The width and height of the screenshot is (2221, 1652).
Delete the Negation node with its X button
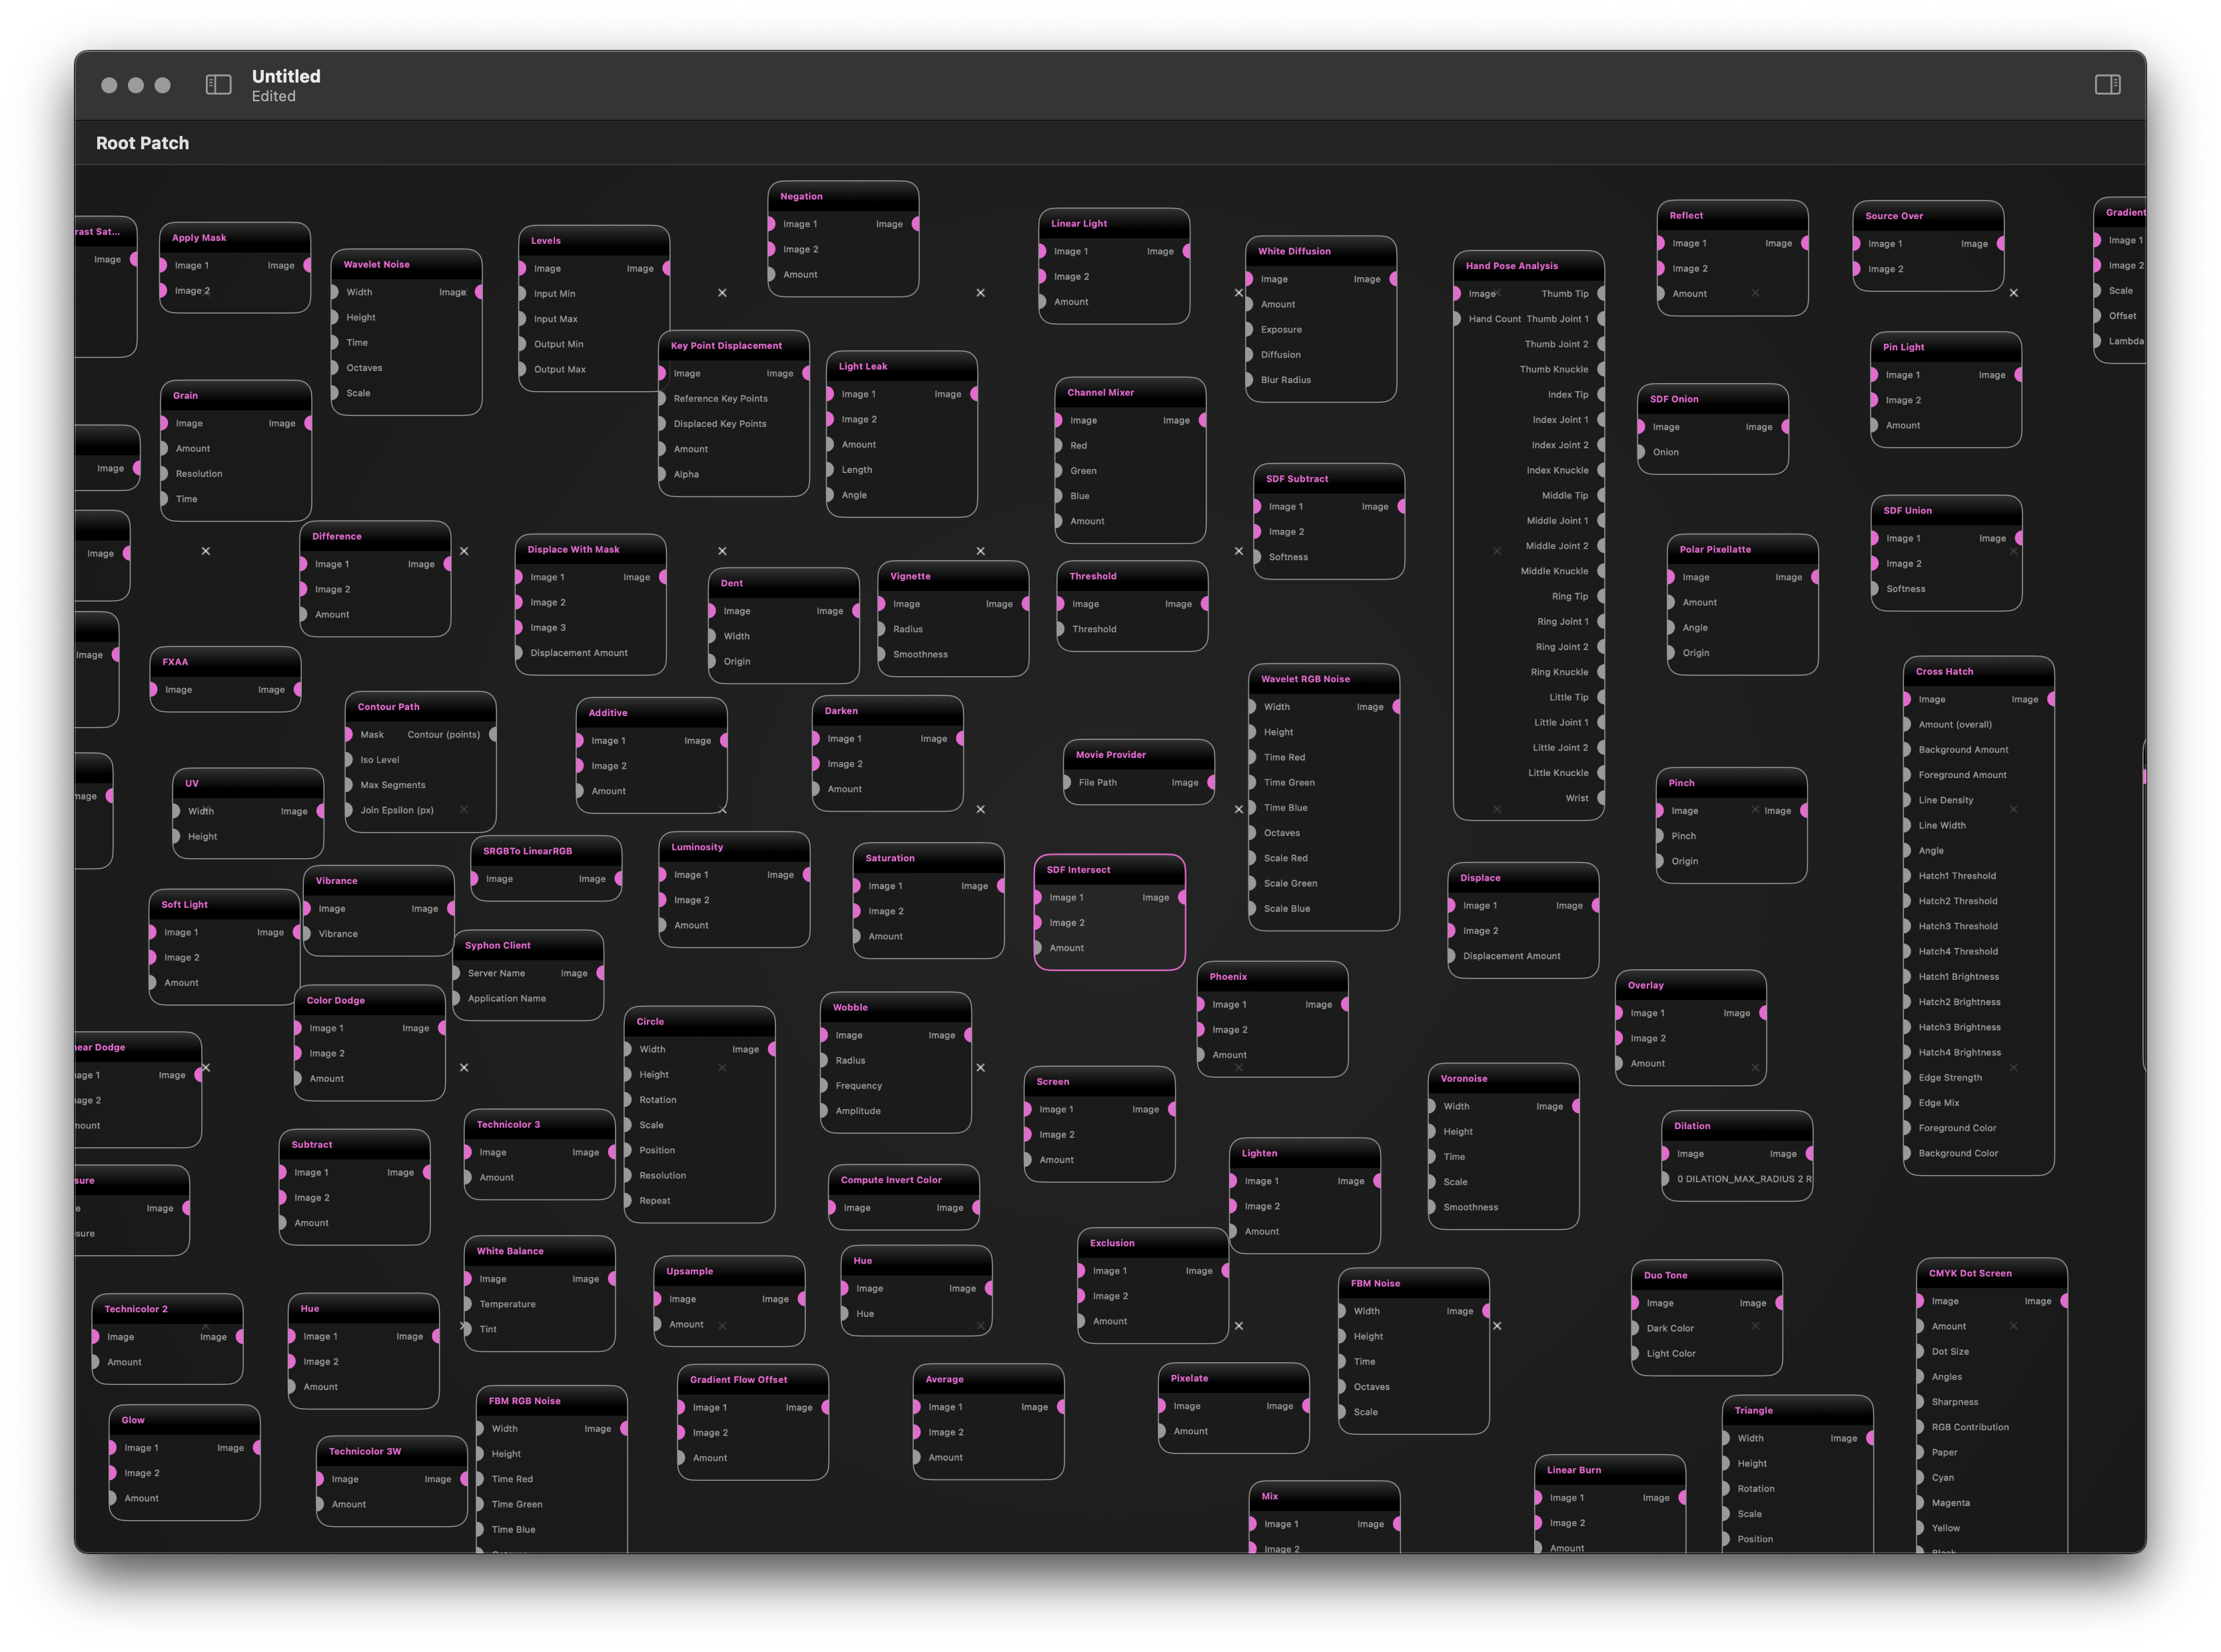point(981,293)
